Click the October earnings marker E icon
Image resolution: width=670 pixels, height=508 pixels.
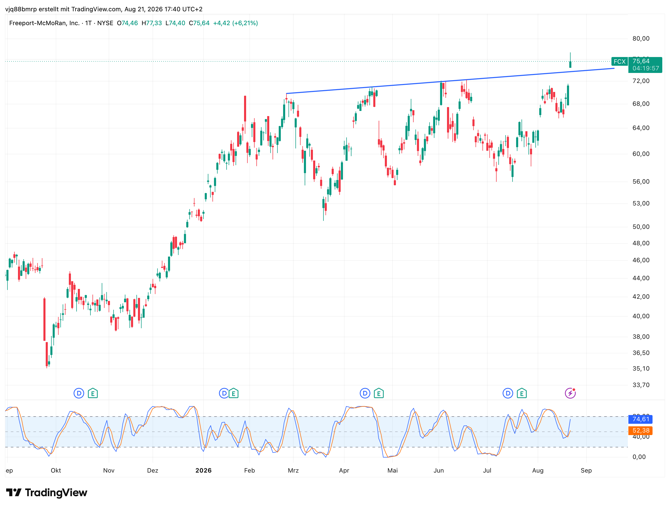93,393
